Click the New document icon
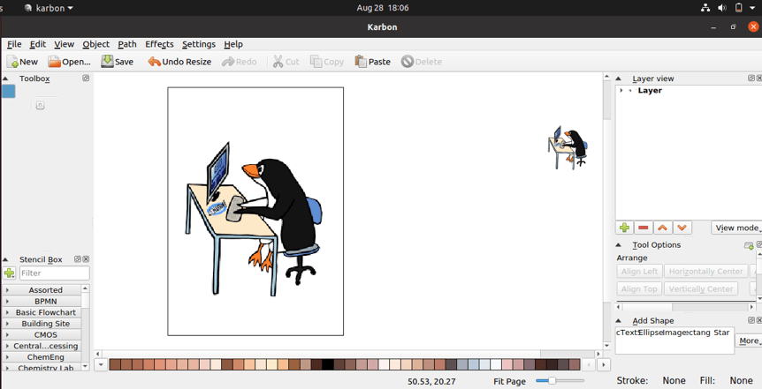 (12, 62)
